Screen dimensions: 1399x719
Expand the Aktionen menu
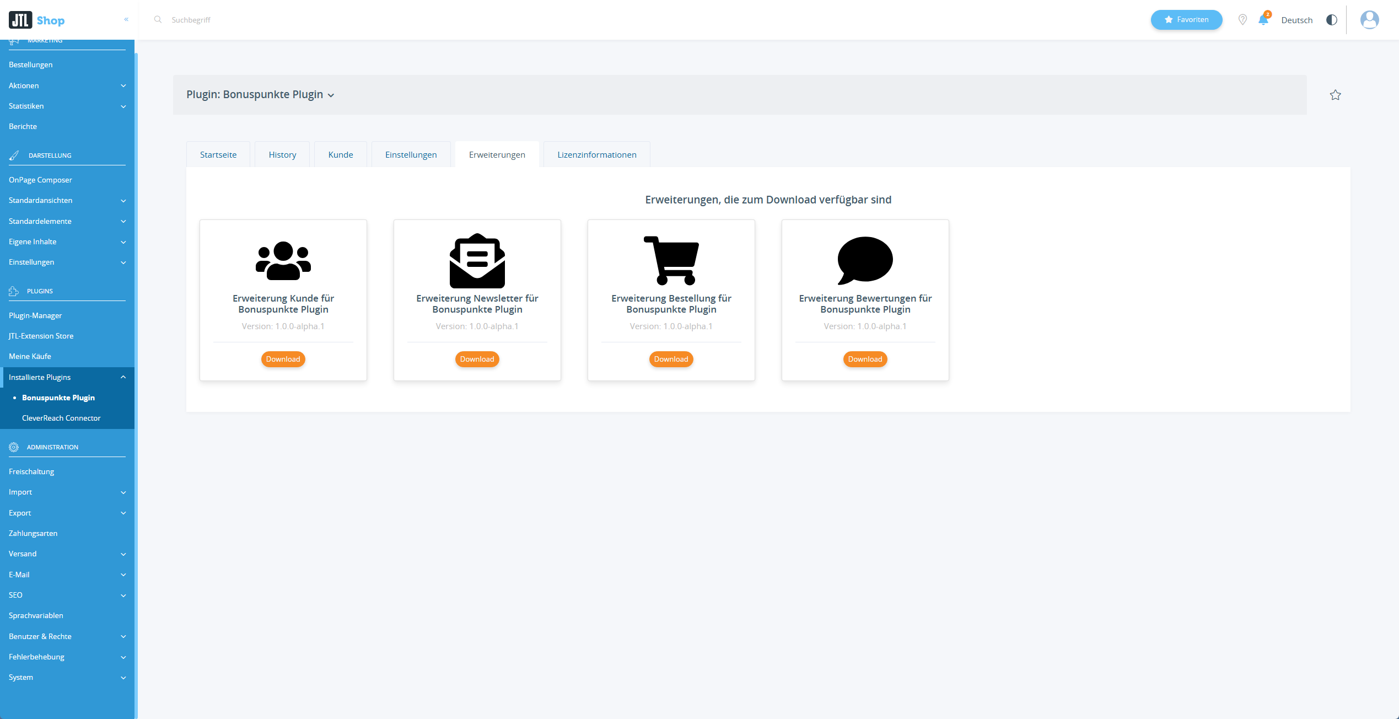tap(67, 85)
